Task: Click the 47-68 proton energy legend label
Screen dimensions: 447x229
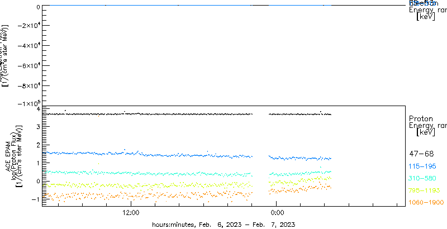Action: pos(421,154)
